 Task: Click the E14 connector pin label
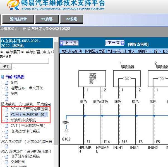coord(107,142)
